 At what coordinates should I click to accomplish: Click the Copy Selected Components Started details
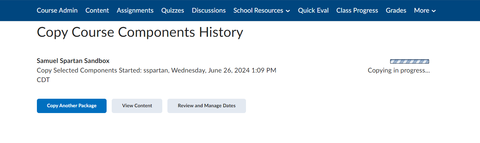(156, 70)
